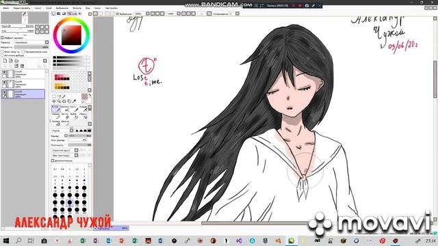This screenshot has height=246, width=438.
Task: Select the Кисть brush tool
Action: pos(74,109)
